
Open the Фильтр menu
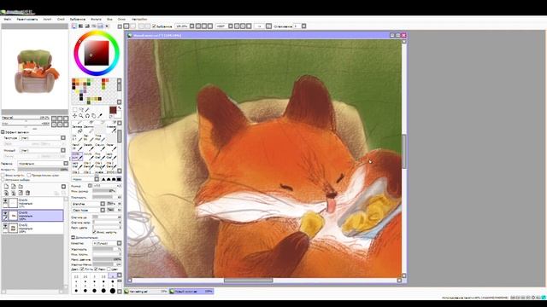tap(96, 19)
